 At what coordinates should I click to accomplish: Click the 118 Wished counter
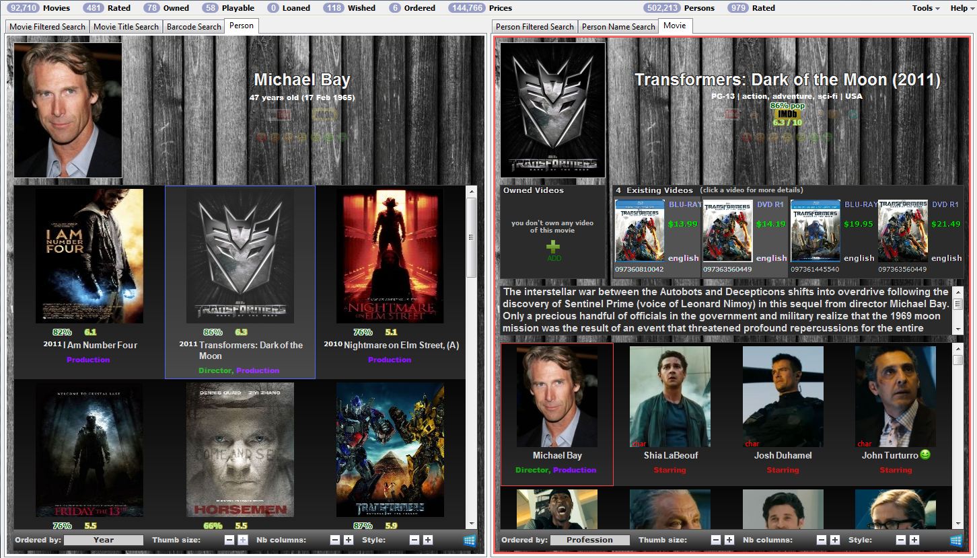(349, 8)
